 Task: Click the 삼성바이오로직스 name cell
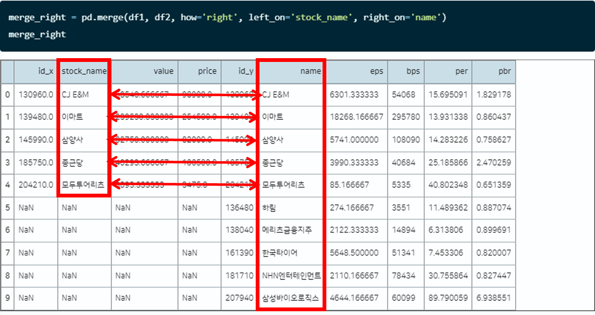pos(291,298)
